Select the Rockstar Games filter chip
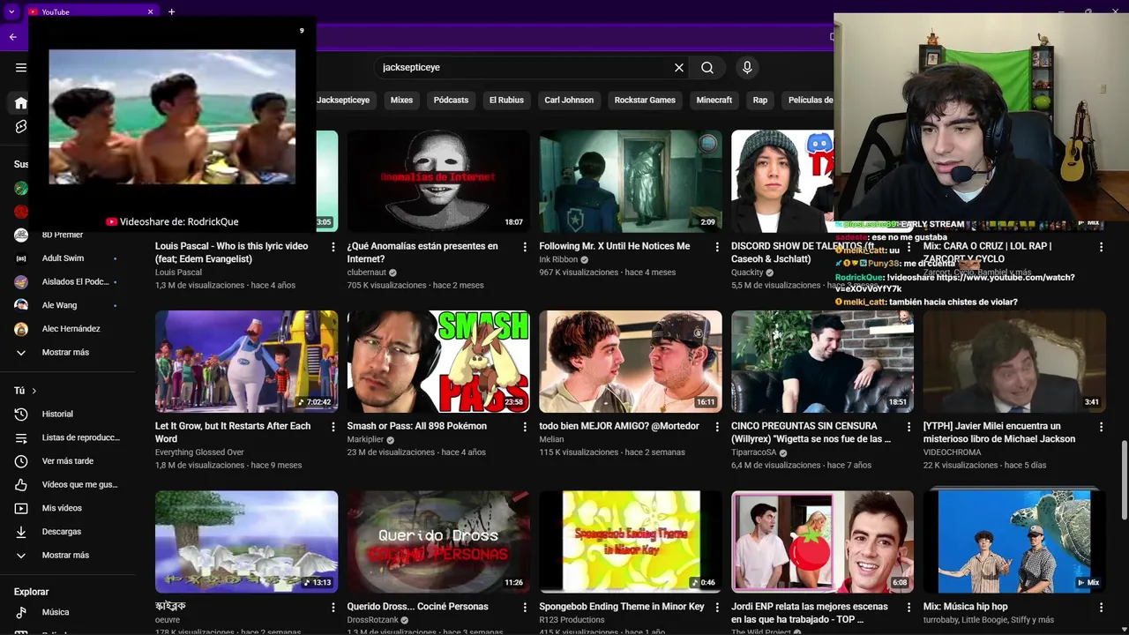 coord(645,101)
